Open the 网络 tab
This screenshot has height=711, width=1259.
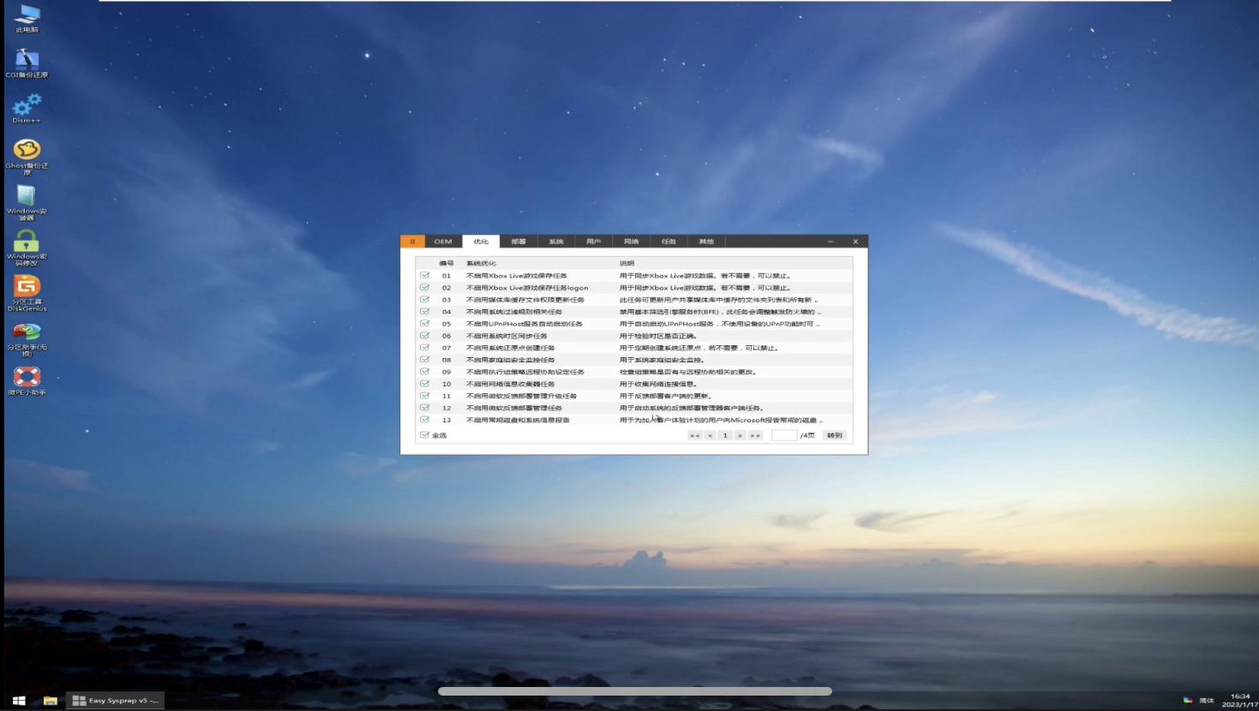pyautogui.click(x=632, y=242)
